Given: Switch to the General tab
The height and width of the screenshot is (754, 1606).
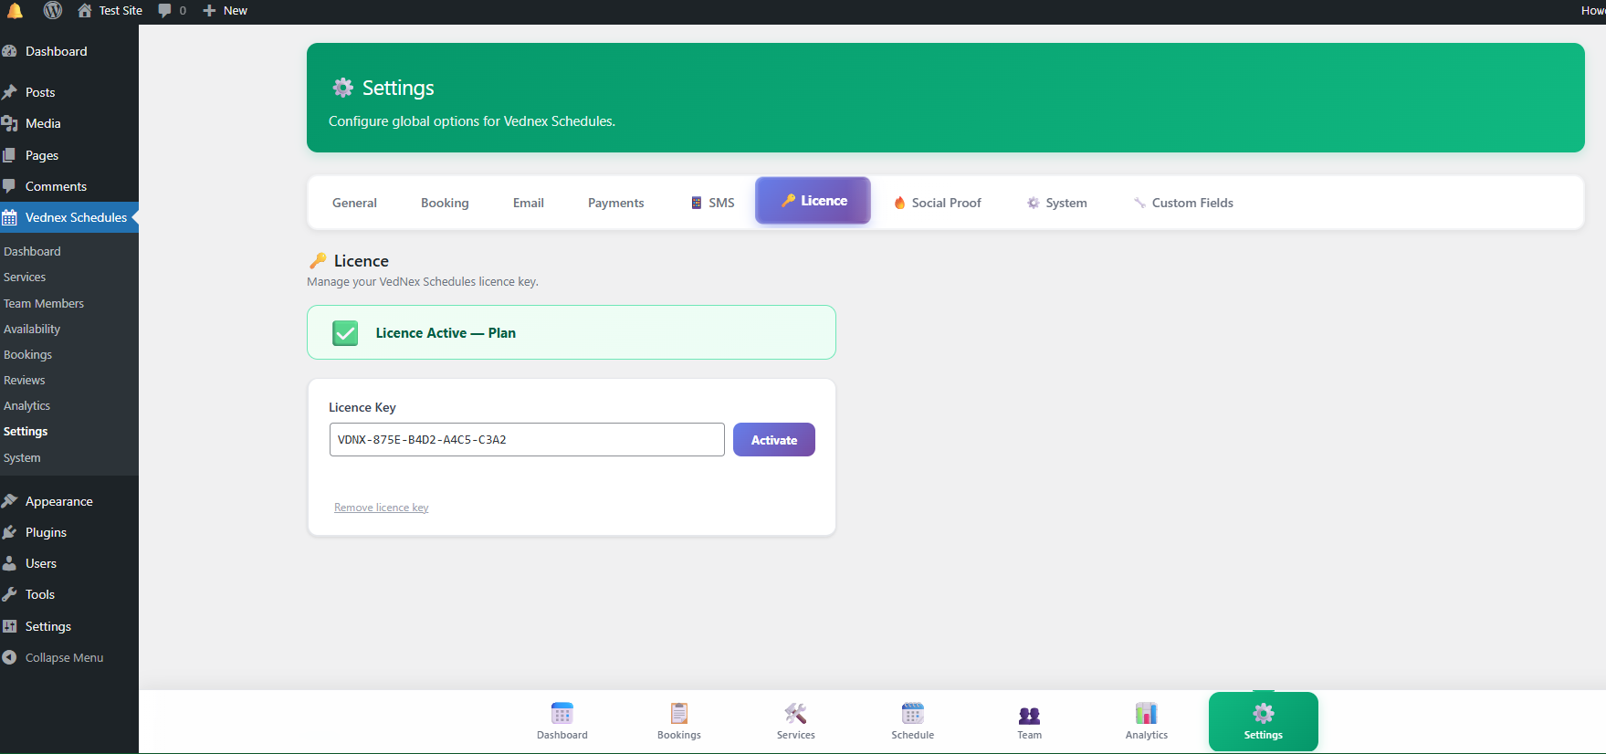Looking at the screenshot, I should pyautogui.click(x=354, y=203).
